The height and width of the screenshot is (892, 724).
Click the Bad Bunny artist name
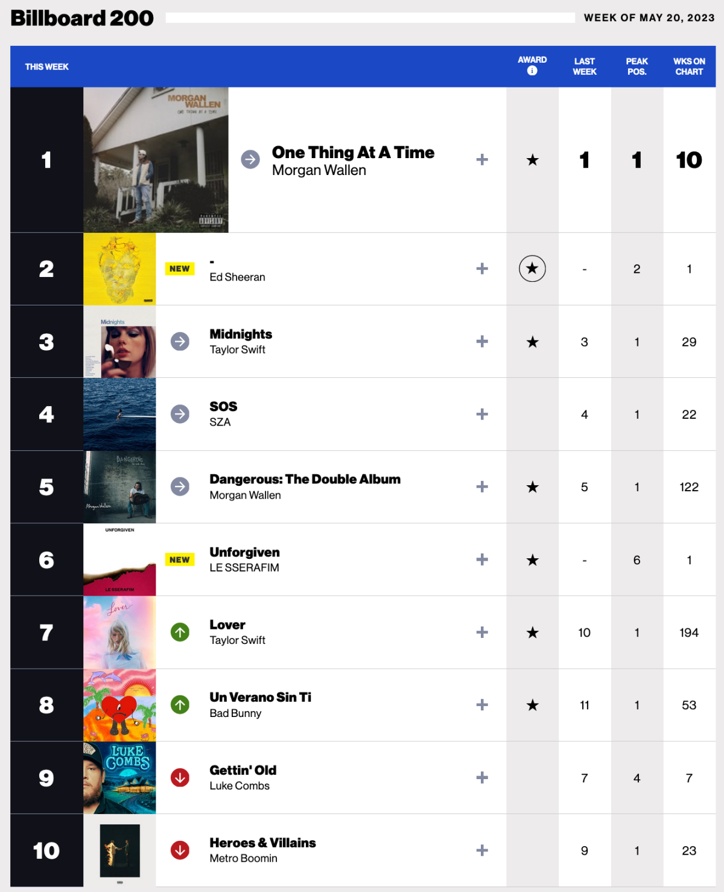(x=235, y=713)
